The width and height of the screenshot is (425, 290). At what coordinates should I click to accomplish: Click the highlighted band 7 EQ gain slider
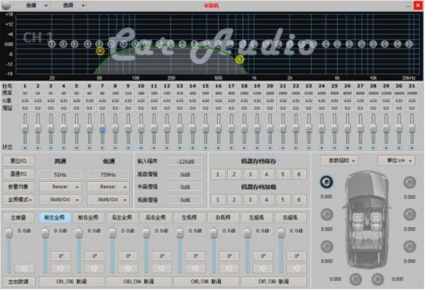[x=102, y=129]
